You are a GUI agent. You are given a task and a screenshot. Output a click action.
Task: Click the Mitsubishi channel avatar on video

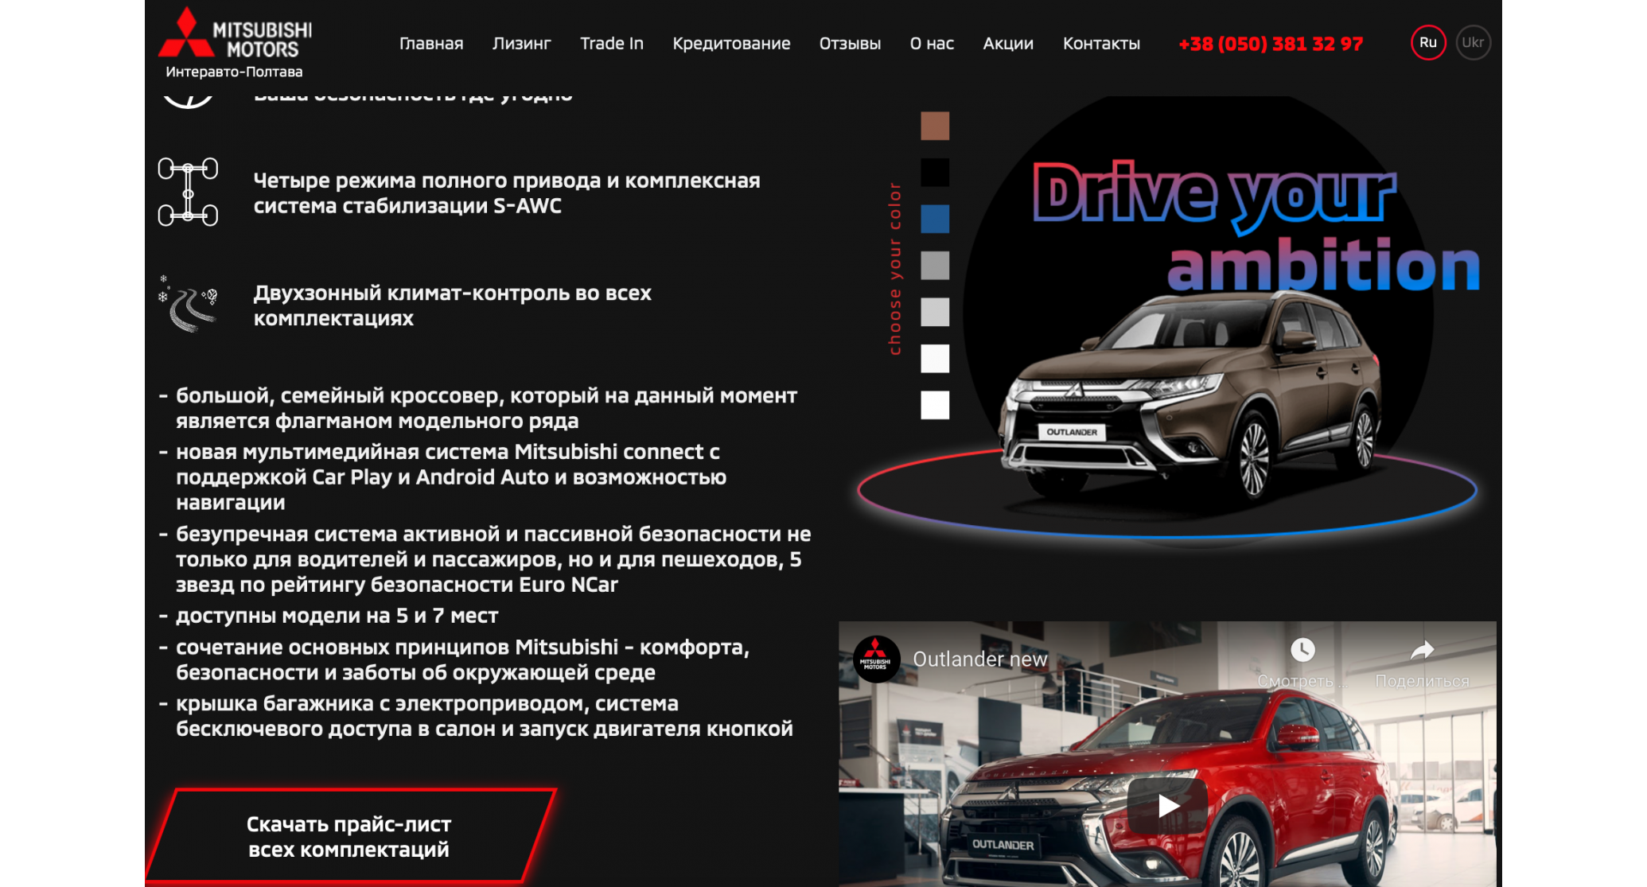(876, 659)
